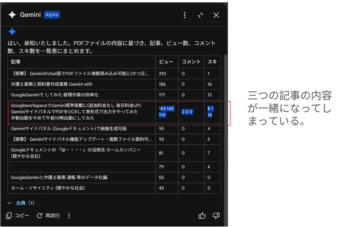Click the blue sparkle response icon
This screenshot has width=340, height=227.
[12, 32]
